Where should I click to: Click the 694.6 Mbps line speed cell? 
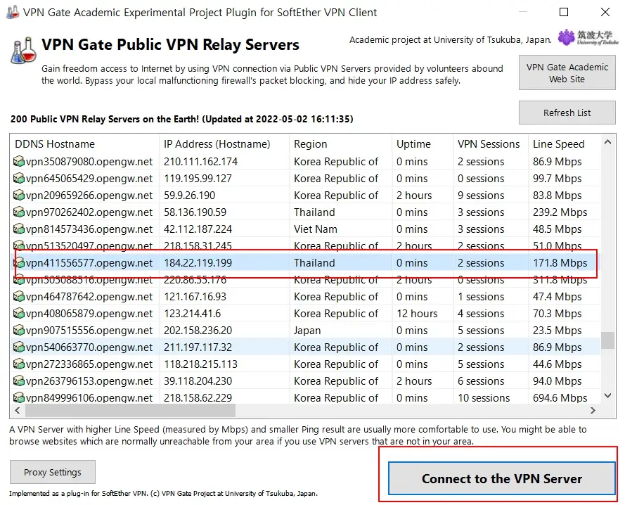pyautogui.click(x=560, y=397)
